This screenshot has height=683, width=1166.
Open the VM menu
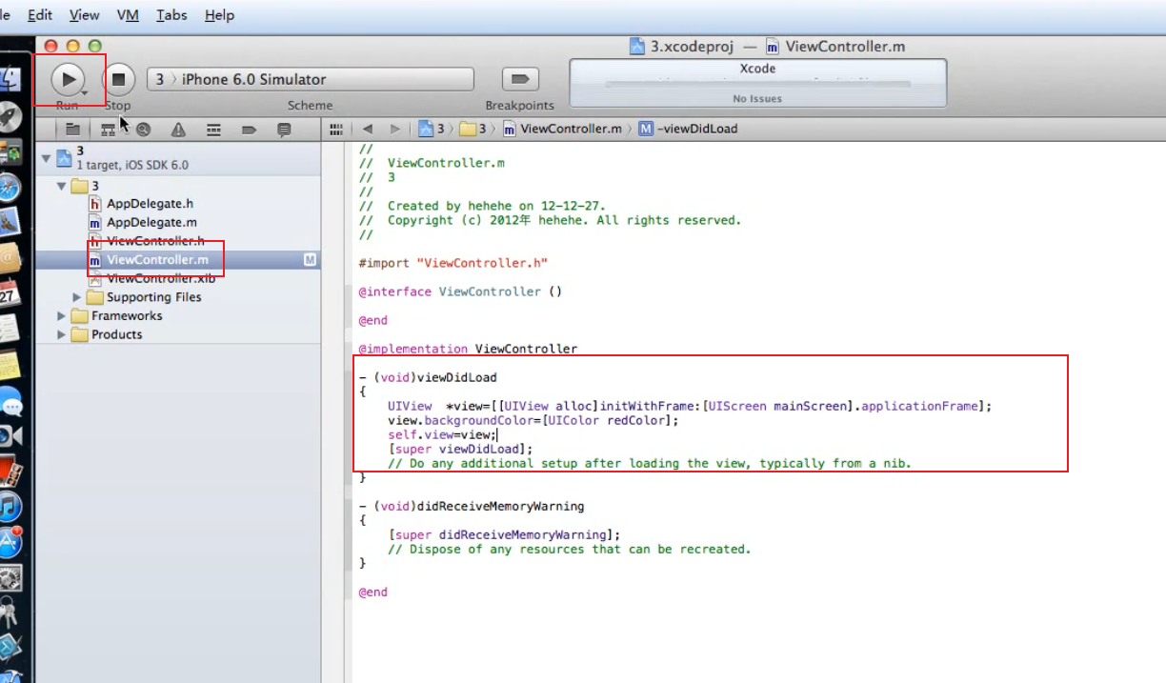pyautogui.click(x=128, y=15)
